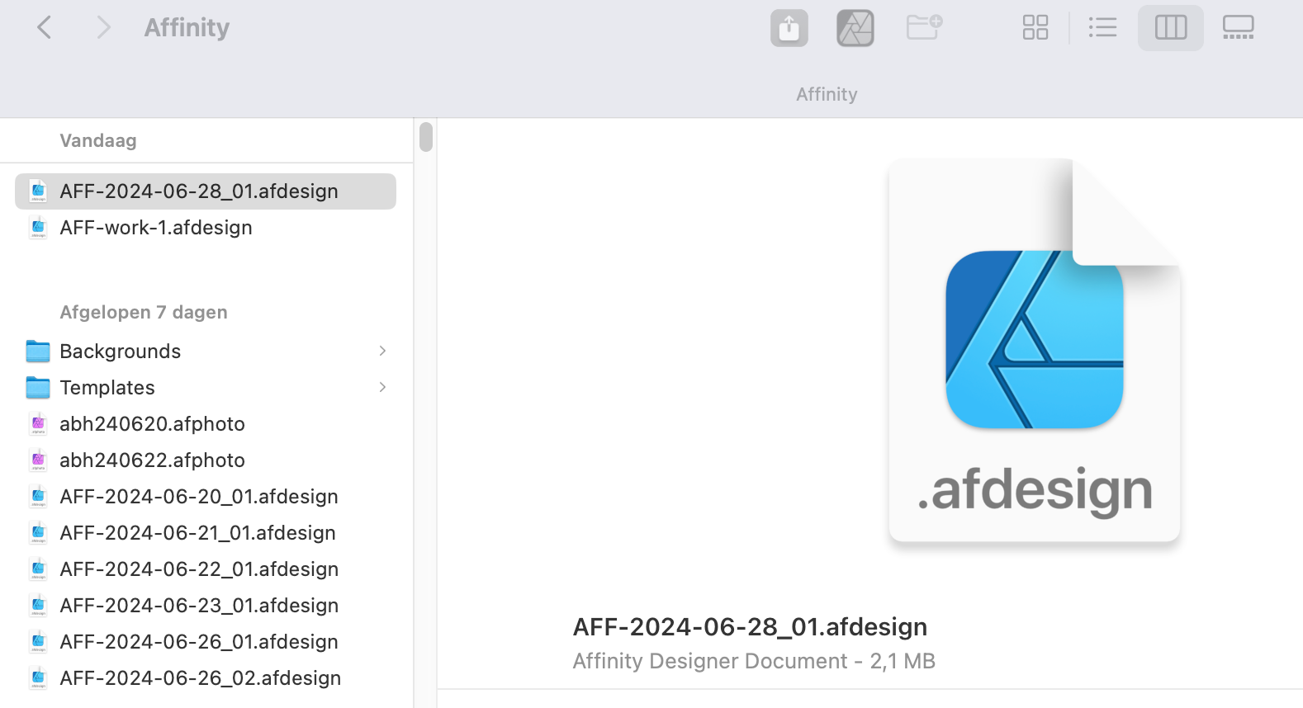1303x708 pixels.
Task: Go forward with the right chevron
Action: pos(103,27)
